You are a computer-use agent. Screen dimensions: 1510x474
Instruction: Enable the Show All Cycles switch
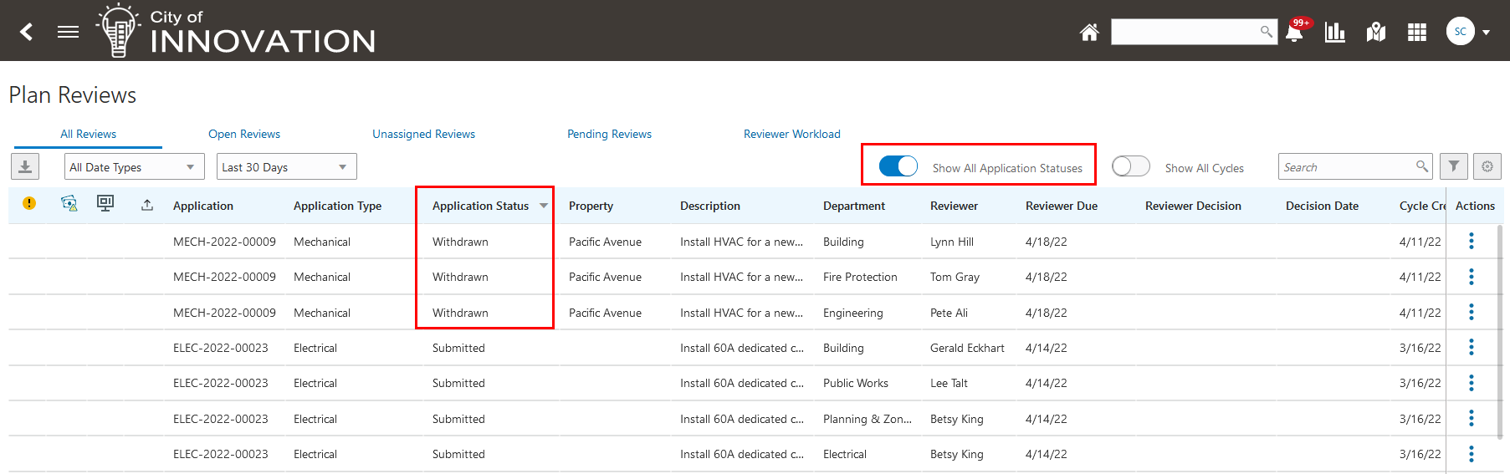click(x=1130, y=166)
